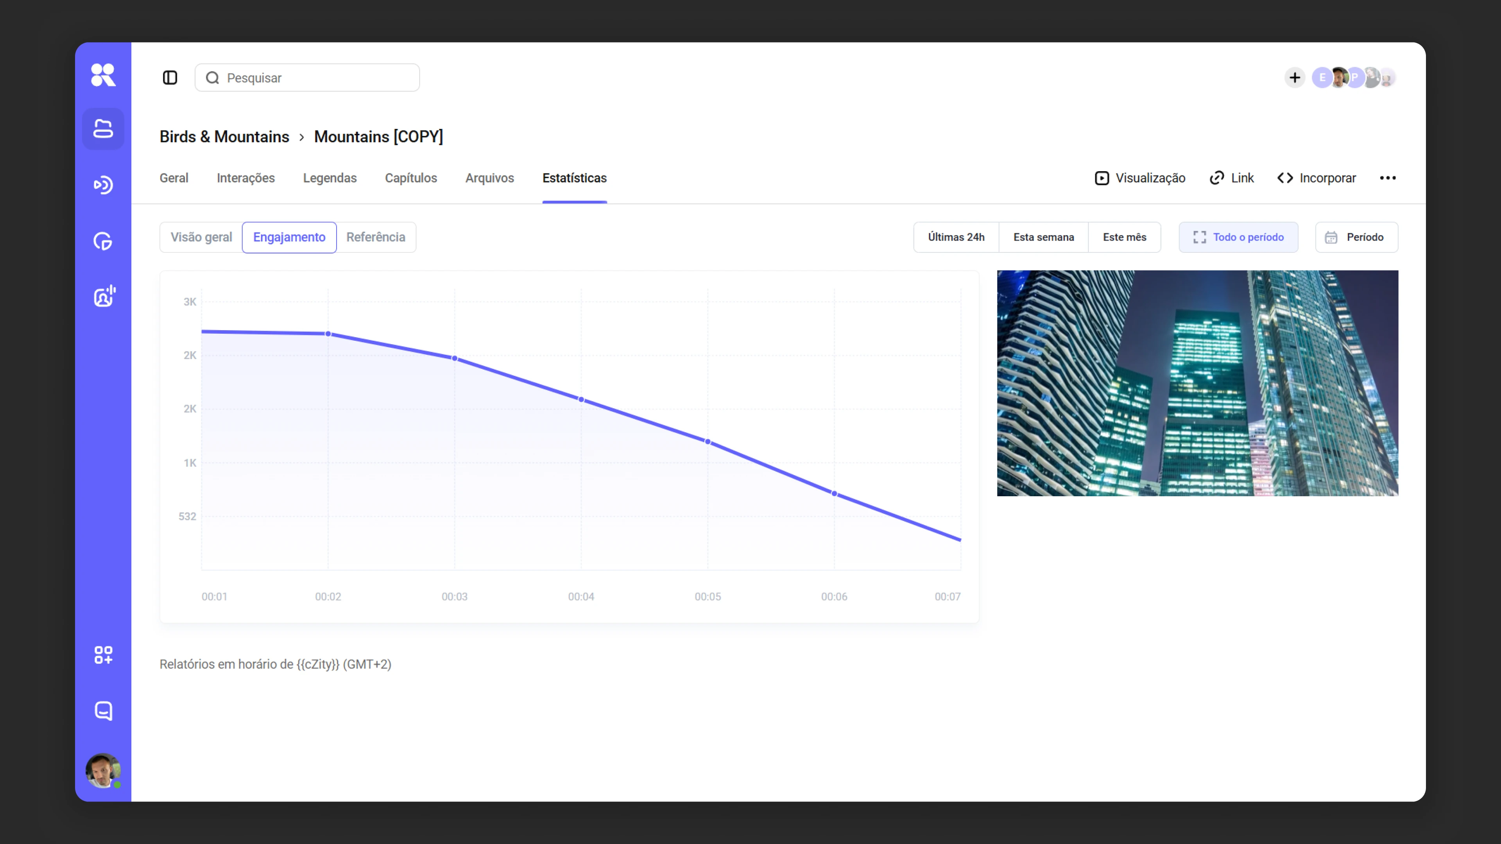Viewport: 1501px width, 844px height.
Task: Open the library icon in the sidebar
Action: (x=103, y=129)
